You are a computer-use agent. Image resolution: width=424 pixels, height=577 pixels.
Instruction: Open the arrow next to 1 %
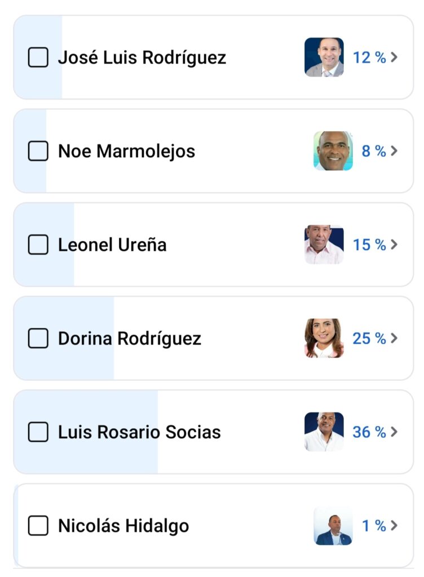394,526
